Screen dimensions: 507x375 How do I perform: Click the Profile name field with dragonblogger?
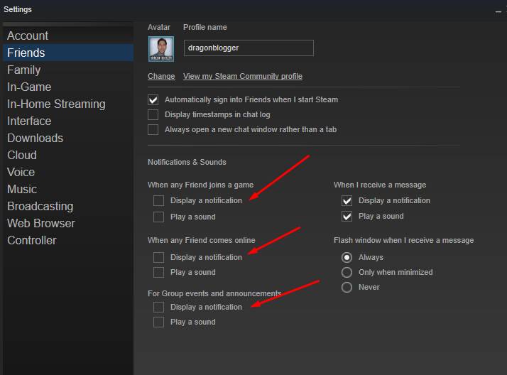(249, 48)
